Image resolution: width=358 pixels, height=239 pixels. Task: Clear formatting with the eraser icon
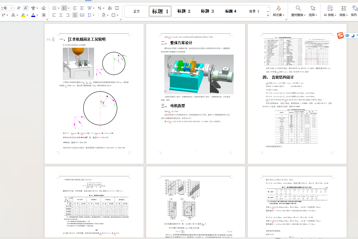pyautogui.click(x=44, y=8)
